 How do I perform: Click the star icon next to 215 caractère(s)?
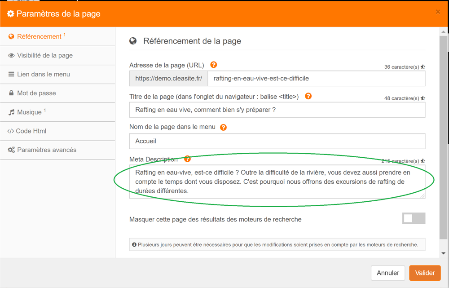tap(423, 161)
